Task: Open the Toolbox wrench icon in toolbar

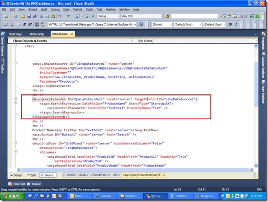Action: [x=246, y=16]
